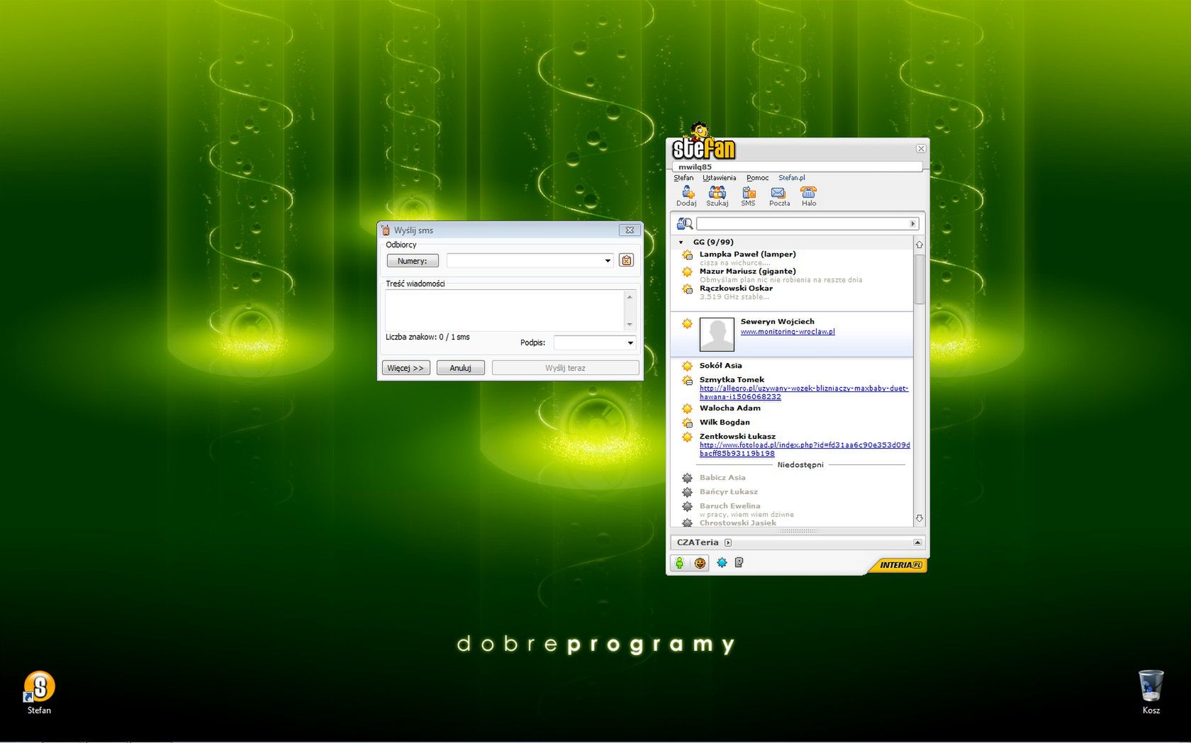
Task: Click status icon beside Wilk Bogdan
Action: coord(687,423)
